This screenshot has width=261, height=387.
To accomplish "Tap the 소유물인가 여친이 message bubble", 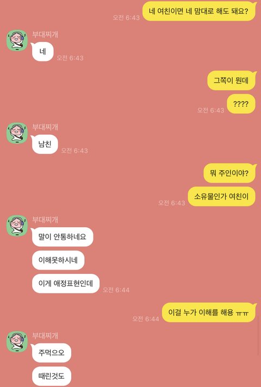I will pos(221,196).
